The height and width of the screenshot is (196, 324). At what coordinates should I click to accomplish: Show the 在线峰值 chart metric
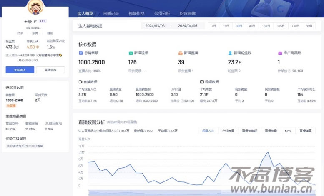[228, 131]
